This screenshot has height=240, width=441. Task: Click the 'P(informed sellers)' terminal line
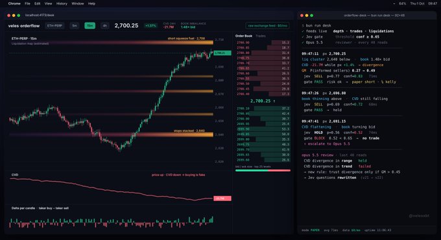tap(339, 71)
